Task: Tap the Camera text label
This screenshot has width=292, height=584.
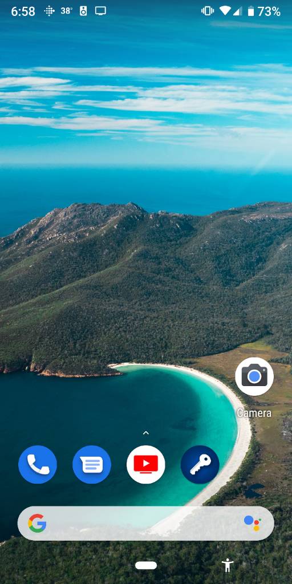Action: [254, 413]
